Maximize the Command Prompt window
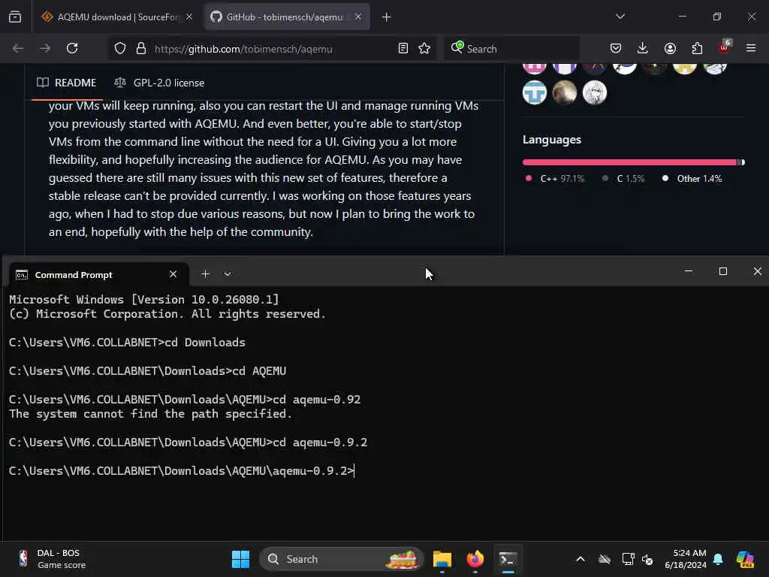Screen dimensions: 769x577 [723, 271]
